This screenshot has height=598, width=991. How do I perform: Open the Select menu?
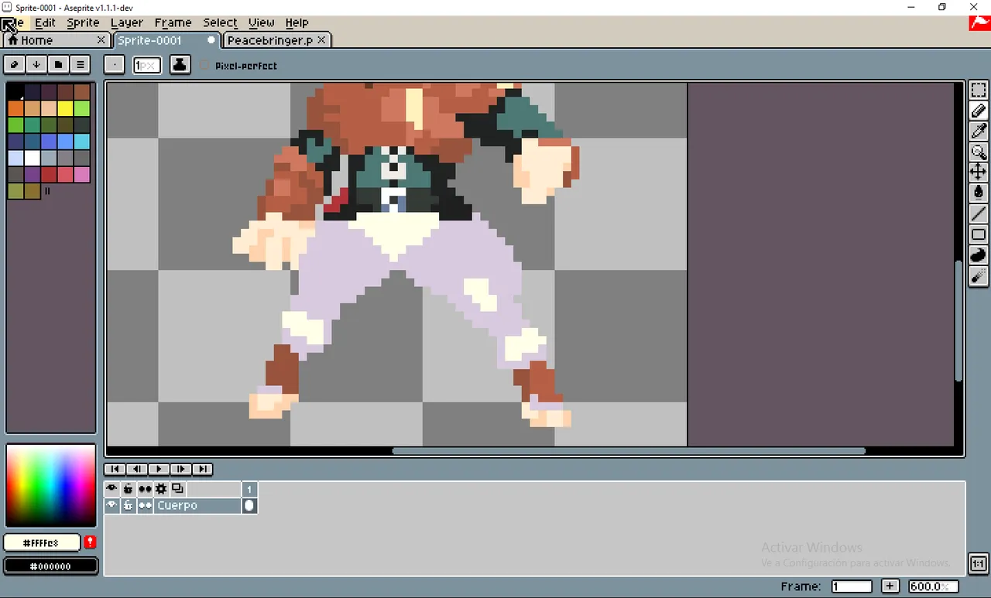click(220, 22)
